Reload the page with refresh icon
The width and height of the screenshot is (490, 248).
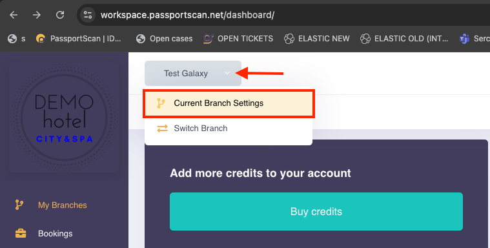pyautogui.click(x=60, y=15)
